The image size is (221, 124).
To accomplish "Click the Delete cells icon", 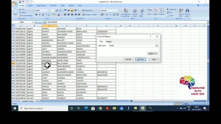I will point(155,11).
